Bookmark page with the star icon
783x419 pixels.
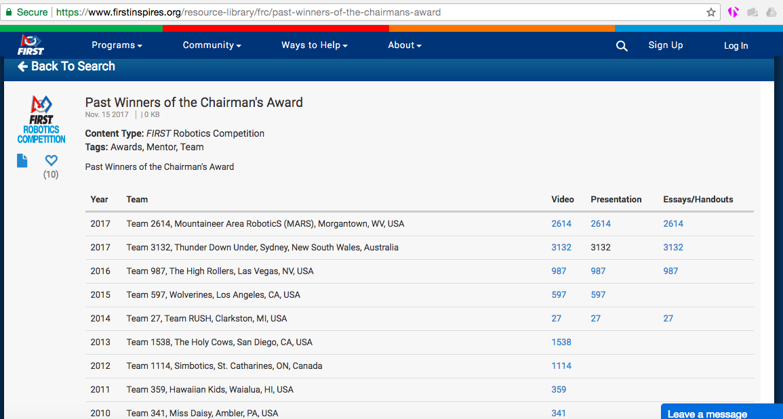coord(711,12)
